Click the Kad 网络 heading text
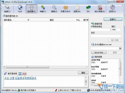Viewport: 125px width, 93px height. 95,67
